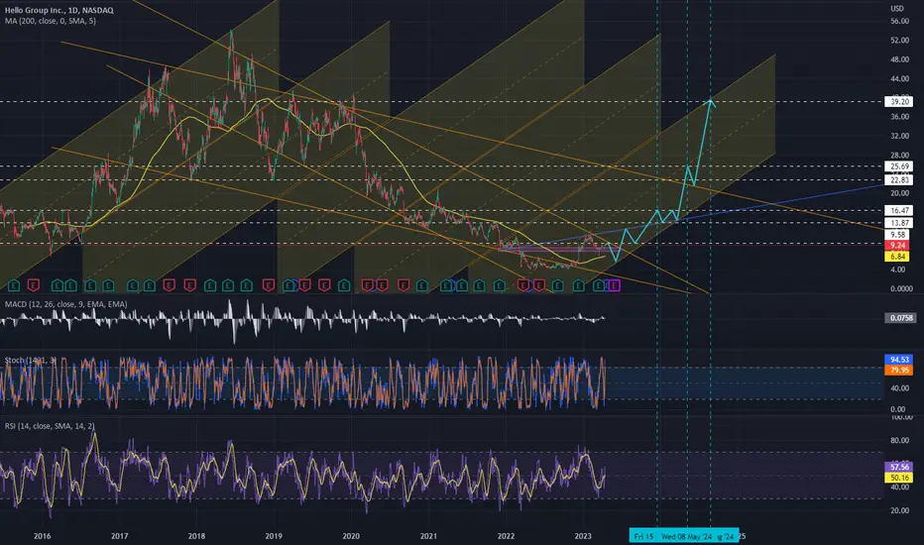
Task: Click the first red earnings marker near 2016
Action: click(x=34, y=285)
